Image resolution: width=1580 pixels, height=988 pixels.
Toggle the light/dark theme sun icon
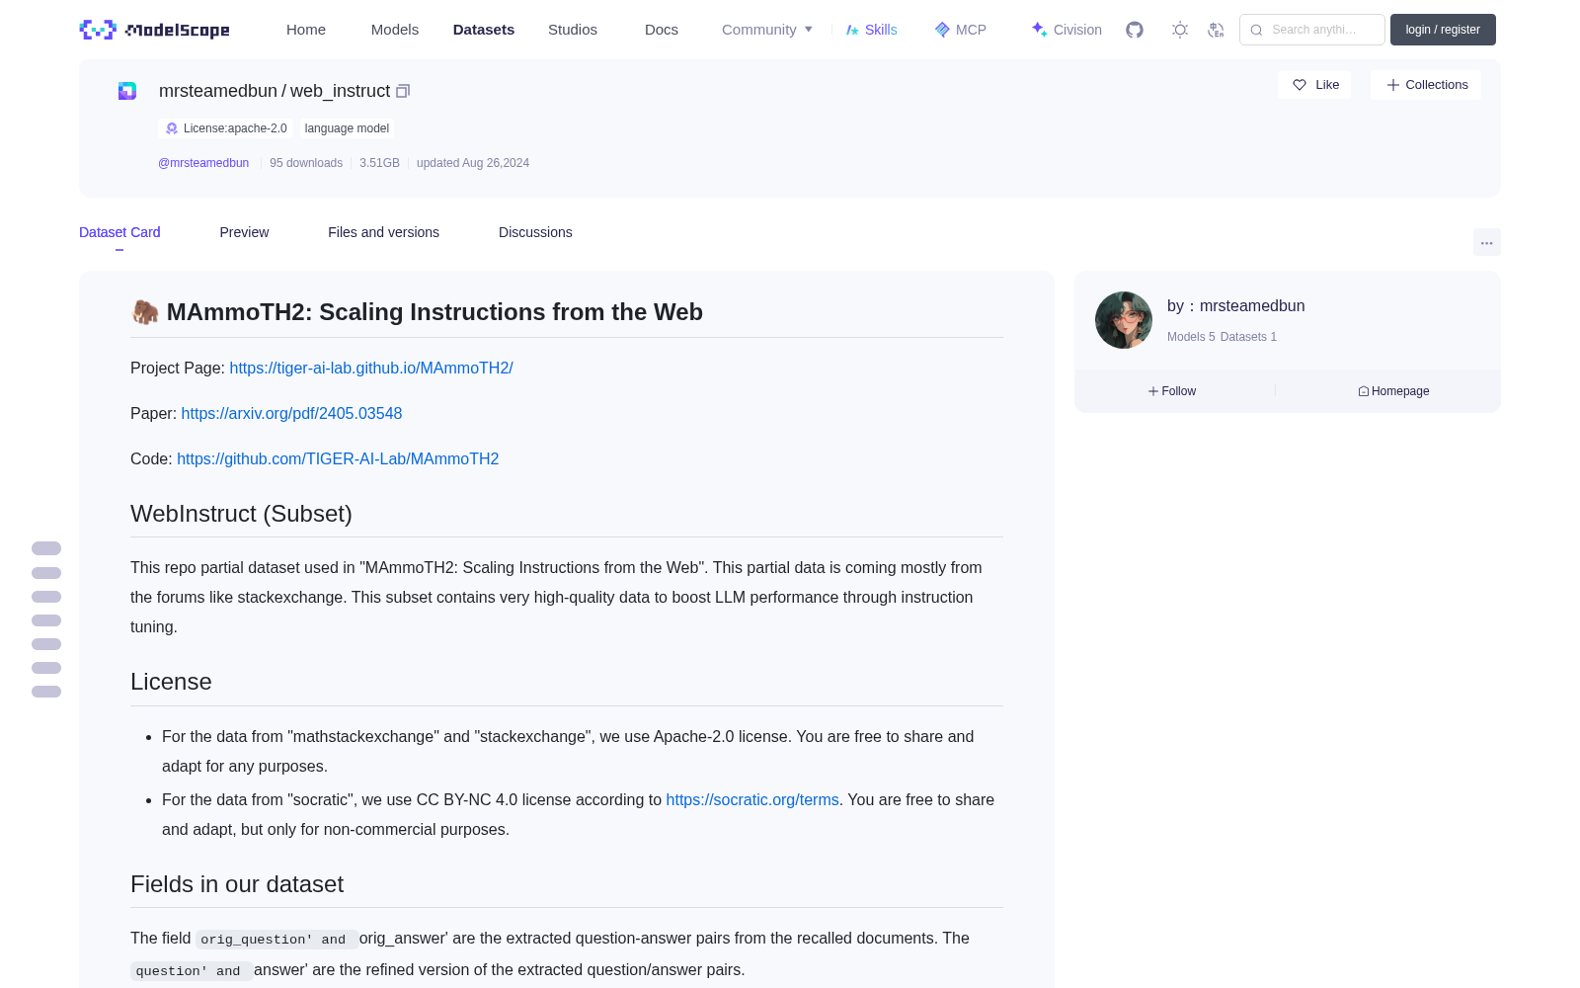tap(1180, 30)
